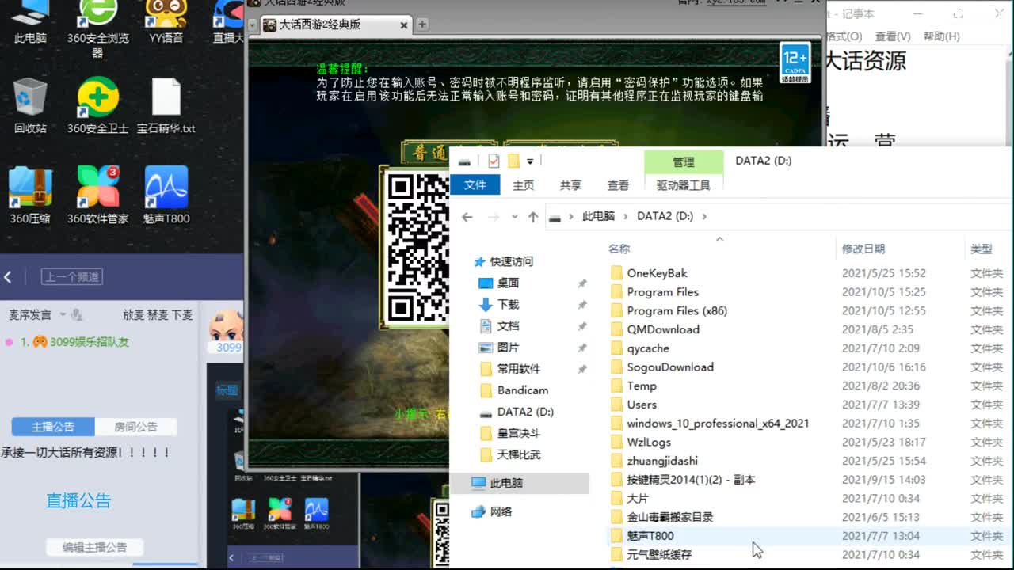Select 图片 in quick access
The height and width of the screenshot is (570, 1014).
click(x=499, y=348)
